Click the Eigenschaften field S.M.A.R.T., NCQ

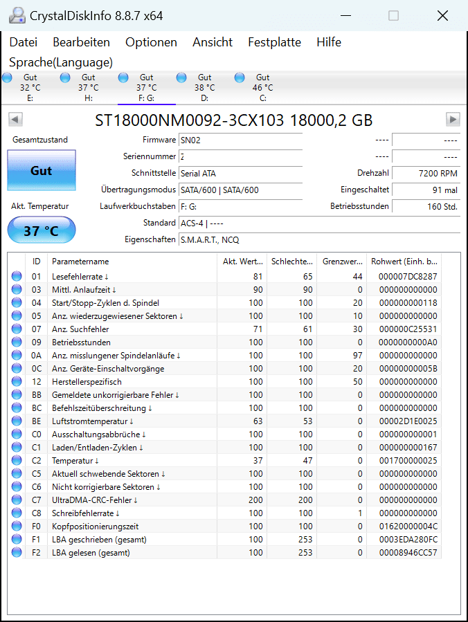tap(320, 240)
